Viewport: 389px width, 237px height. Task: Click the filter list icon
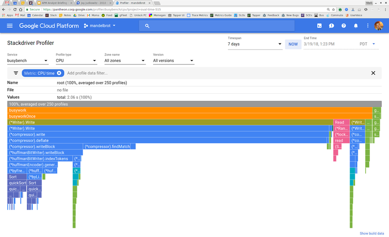[x=16, y=73]
